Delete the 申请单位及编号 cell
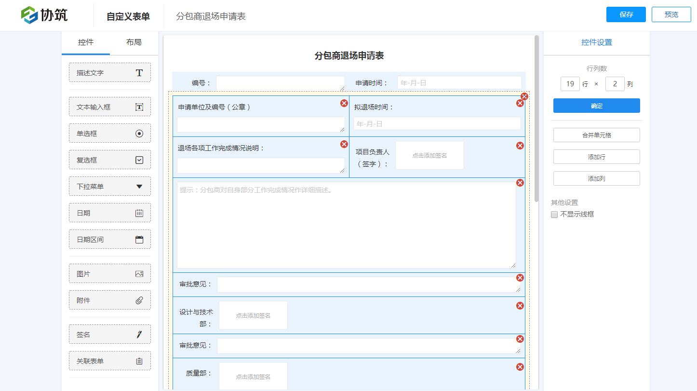The width and height of the screenshot is (697, 391). point(344,103)
